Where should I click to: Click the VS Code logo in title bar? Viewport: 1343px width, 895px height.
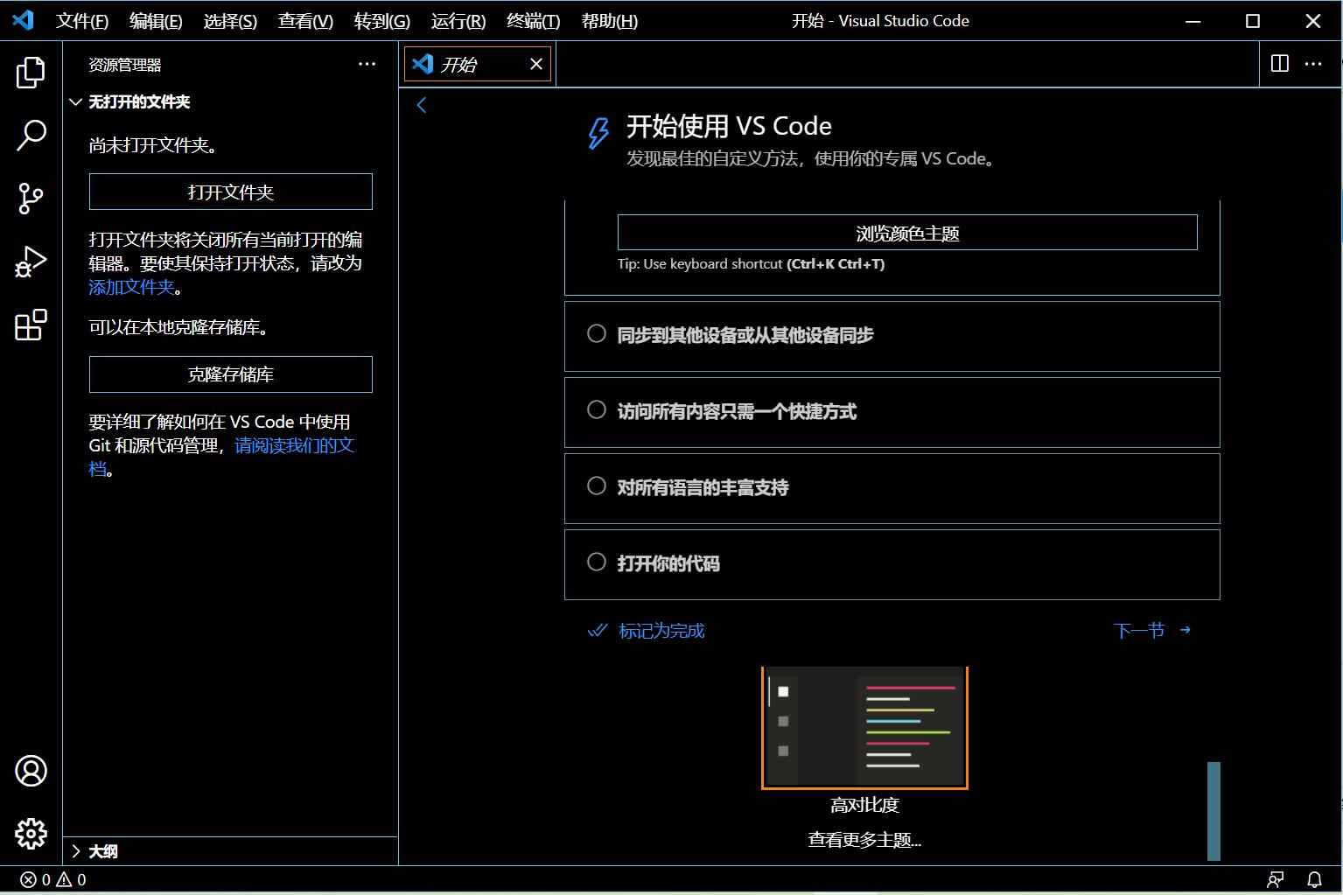[x=23, y=20]
